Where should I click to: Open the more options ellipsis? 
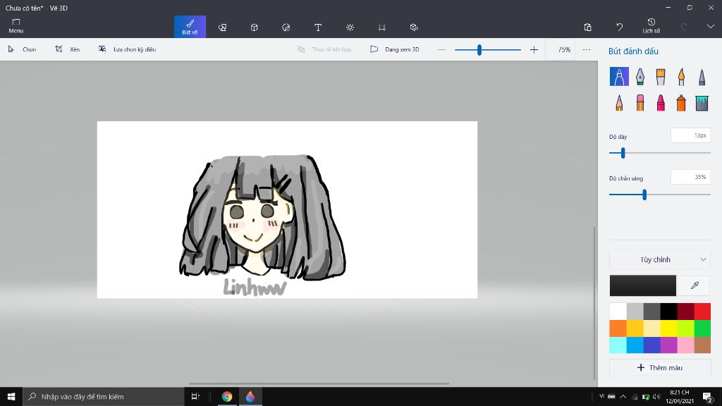586,49
